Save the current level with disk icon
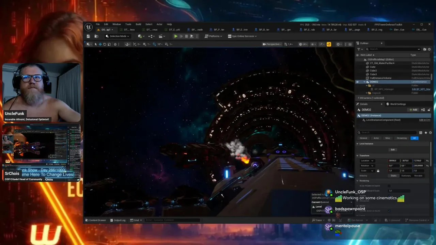This screenshot has height=245, width=436. click(x=88, y=36)
